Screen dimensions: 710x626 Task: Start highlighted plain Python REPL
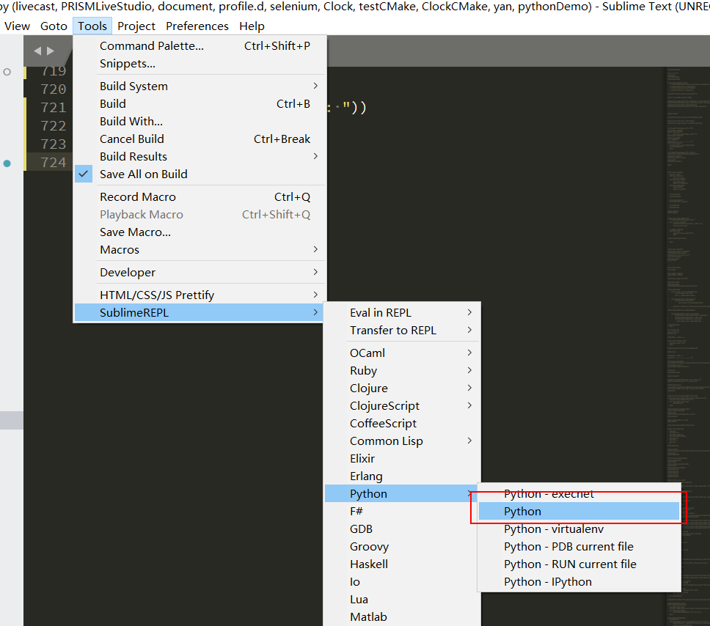click(x=579, y=511)
